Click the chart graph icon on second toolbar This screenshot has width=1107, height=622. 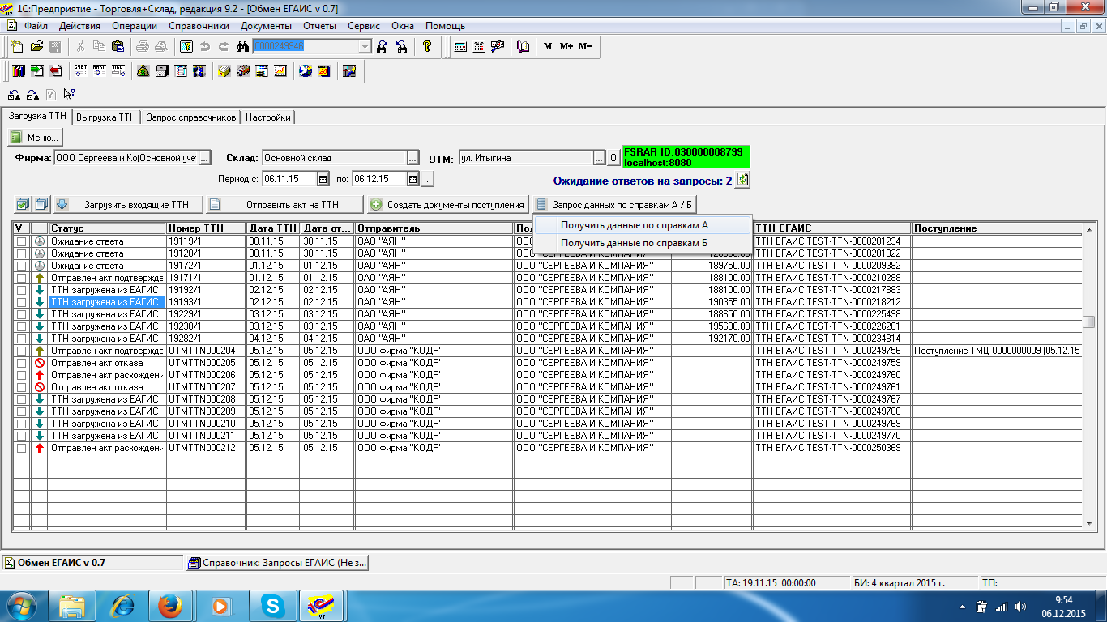(280, 71)
